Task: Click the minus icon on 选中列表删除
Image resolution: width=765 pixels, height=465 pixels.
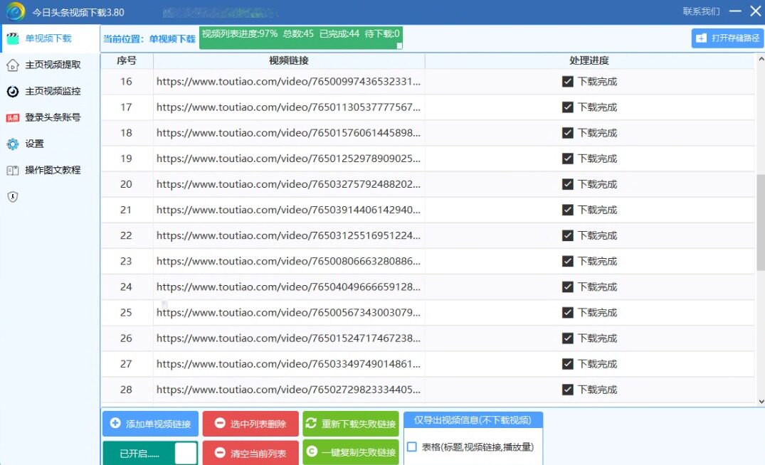Action: [x=220, y=423]
